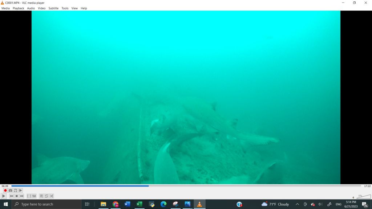Toggle fullscreen video mode
The width and height of the screenshot is (372, 209).
29,196
